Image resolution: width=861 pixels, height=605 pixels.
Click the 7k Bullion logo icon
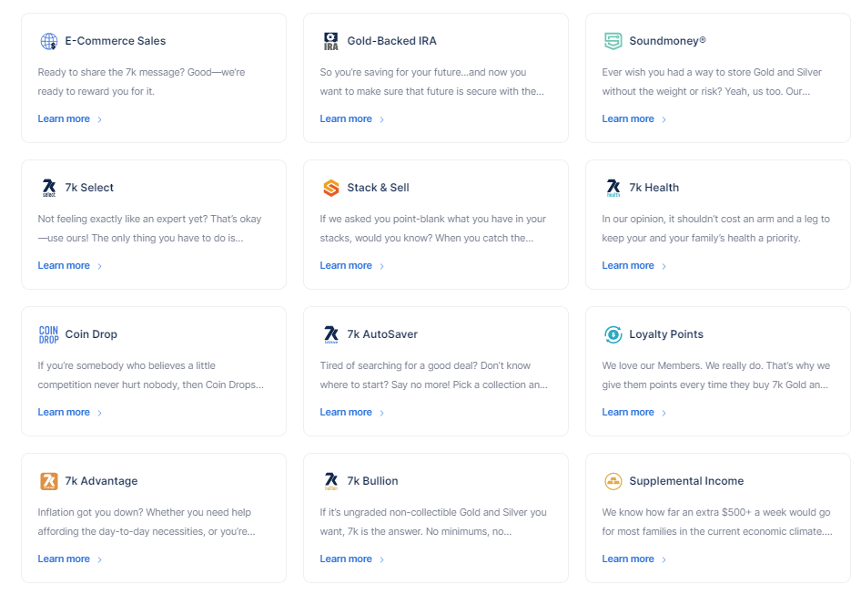[x=331, y=481]
